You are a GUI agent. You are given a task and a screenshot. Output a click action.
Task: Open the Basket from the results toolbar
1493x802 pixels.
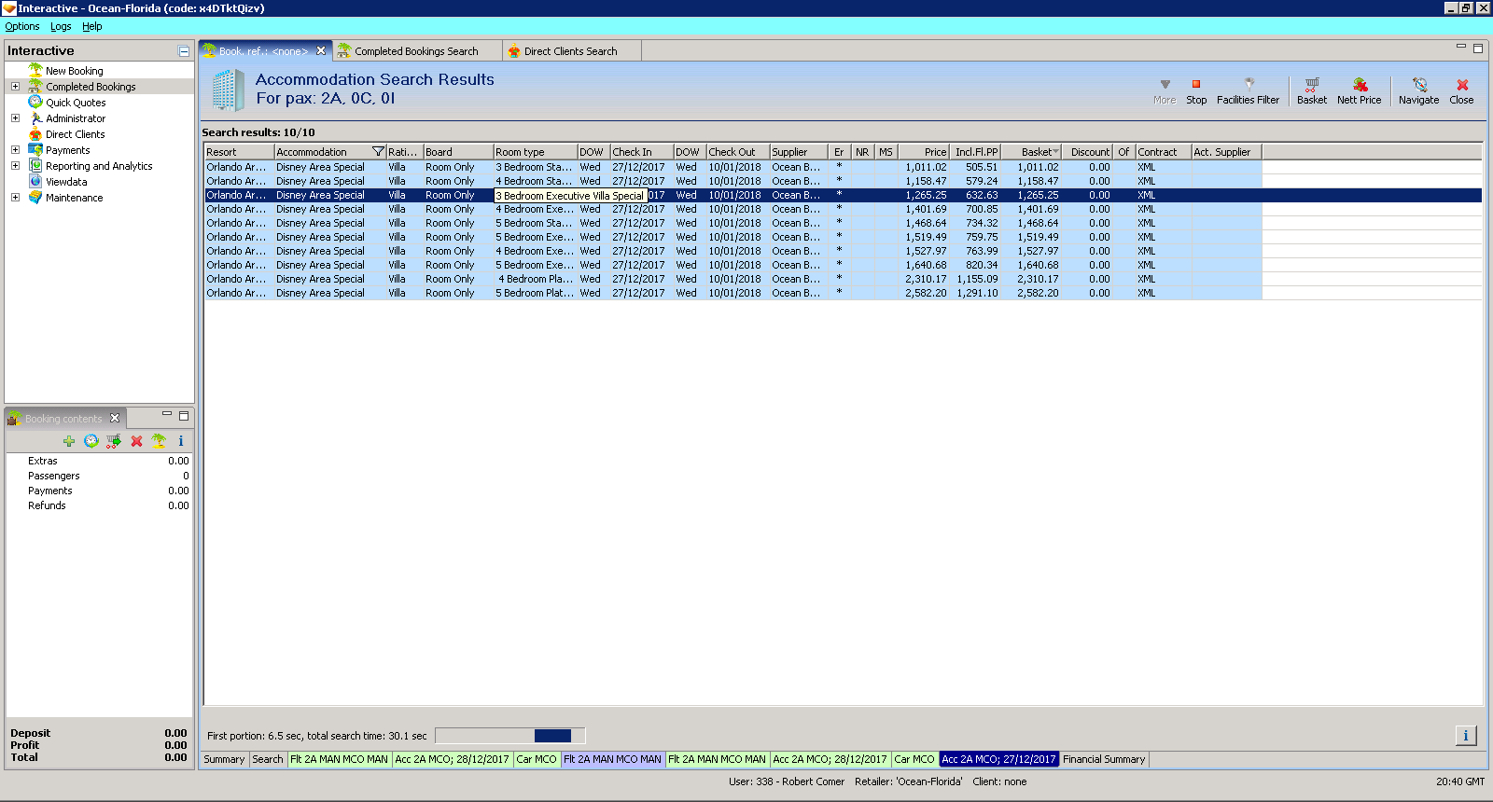(1311, 90)
